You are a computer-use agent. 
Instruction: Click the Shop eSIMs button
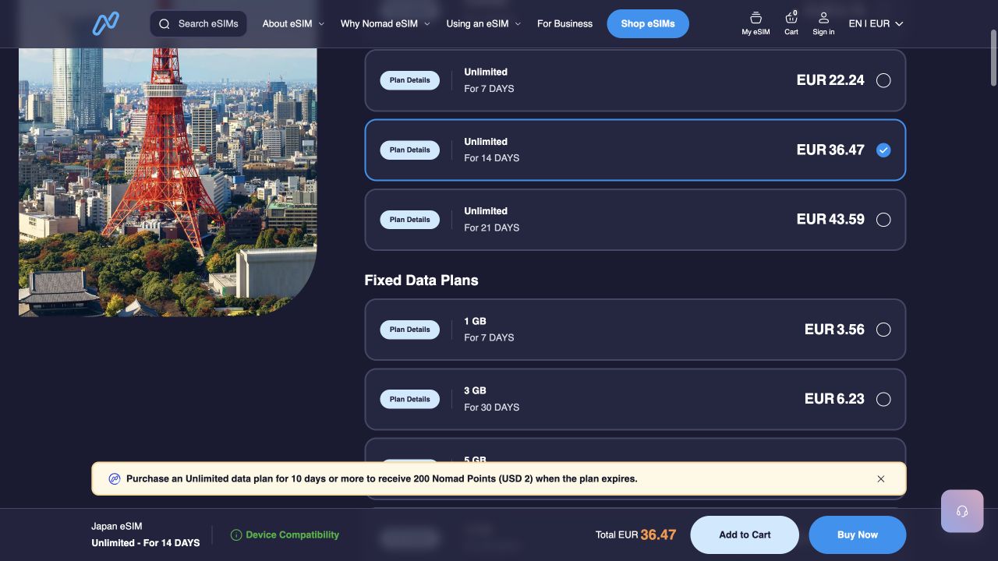[648, 24]
